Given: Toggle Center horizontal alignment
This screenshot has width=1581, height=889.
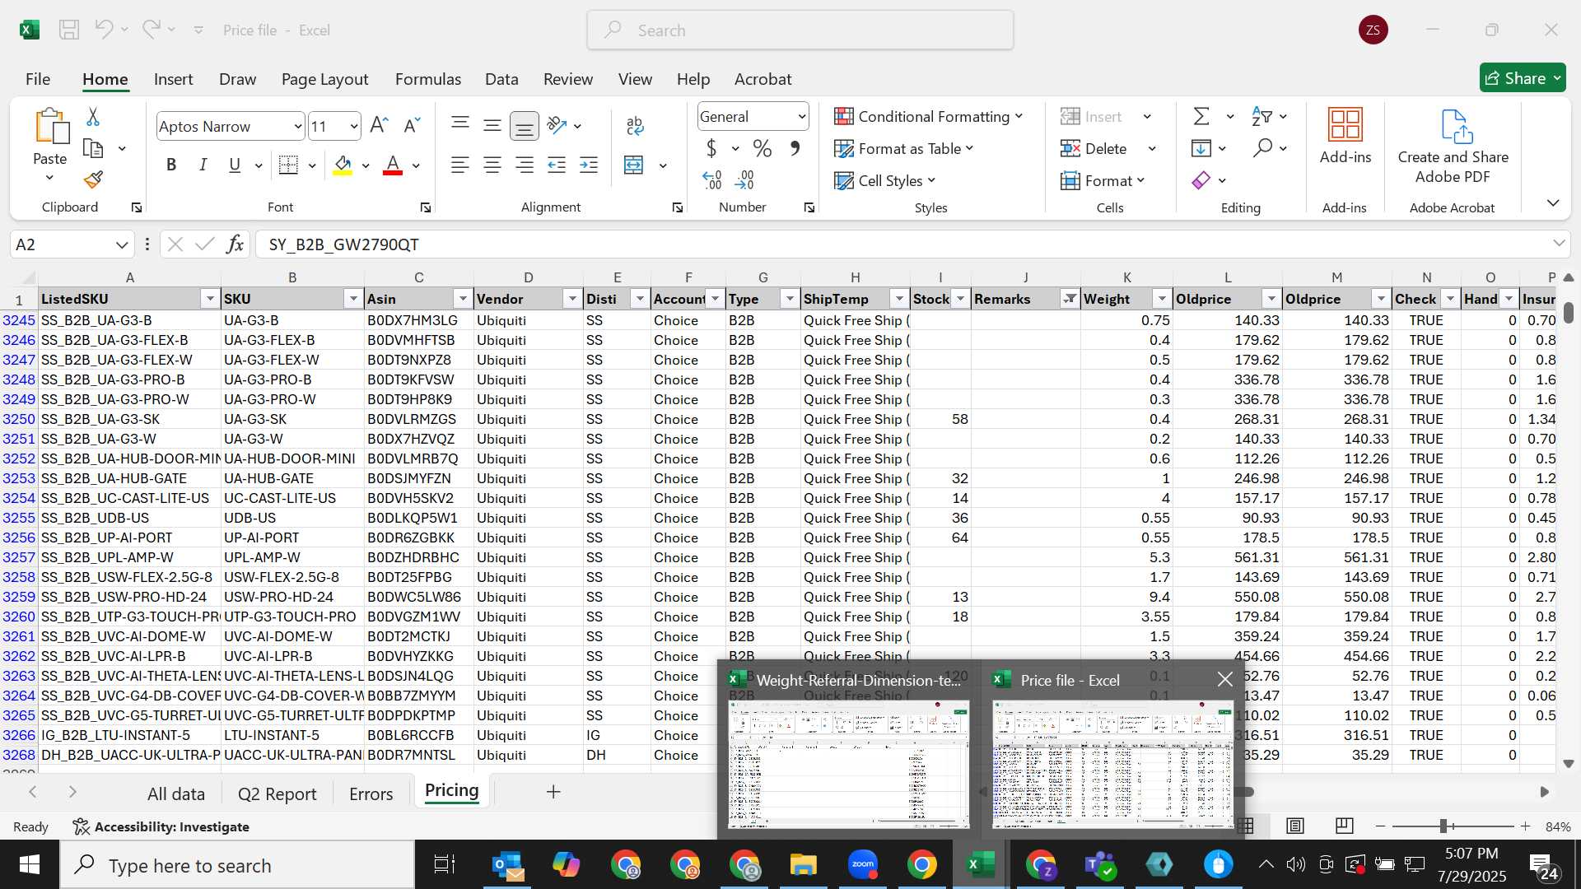Looking at the screenshot, I should click(x=492, y=165).
